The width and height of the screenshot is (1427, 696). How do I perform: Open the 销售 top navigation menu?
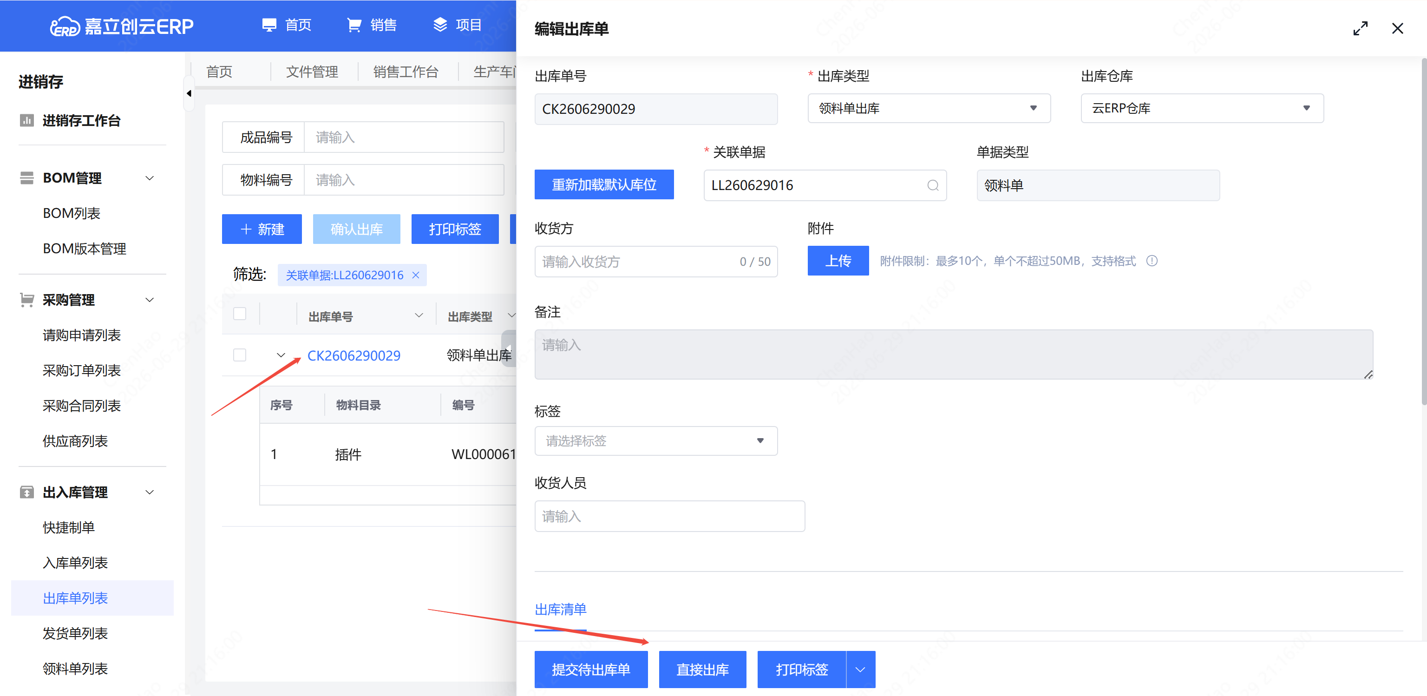pos(372,25)
